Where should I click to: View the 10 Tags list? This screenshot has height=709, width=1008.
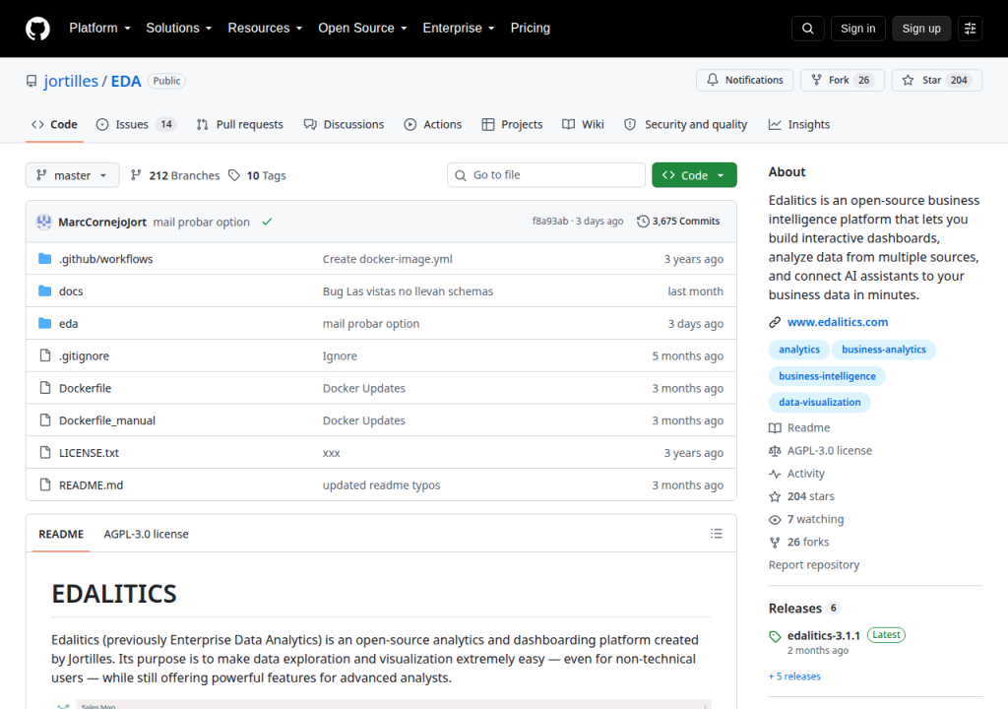257,175
